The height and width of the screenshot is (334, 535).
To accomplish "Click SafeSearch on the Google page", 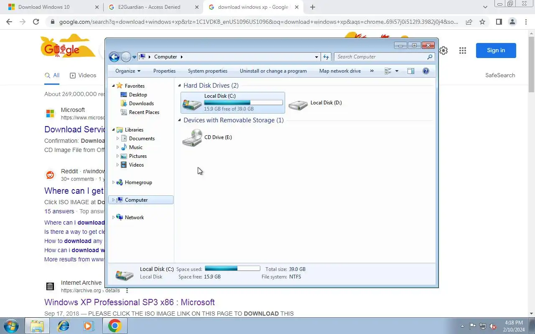I will [500, 76].
